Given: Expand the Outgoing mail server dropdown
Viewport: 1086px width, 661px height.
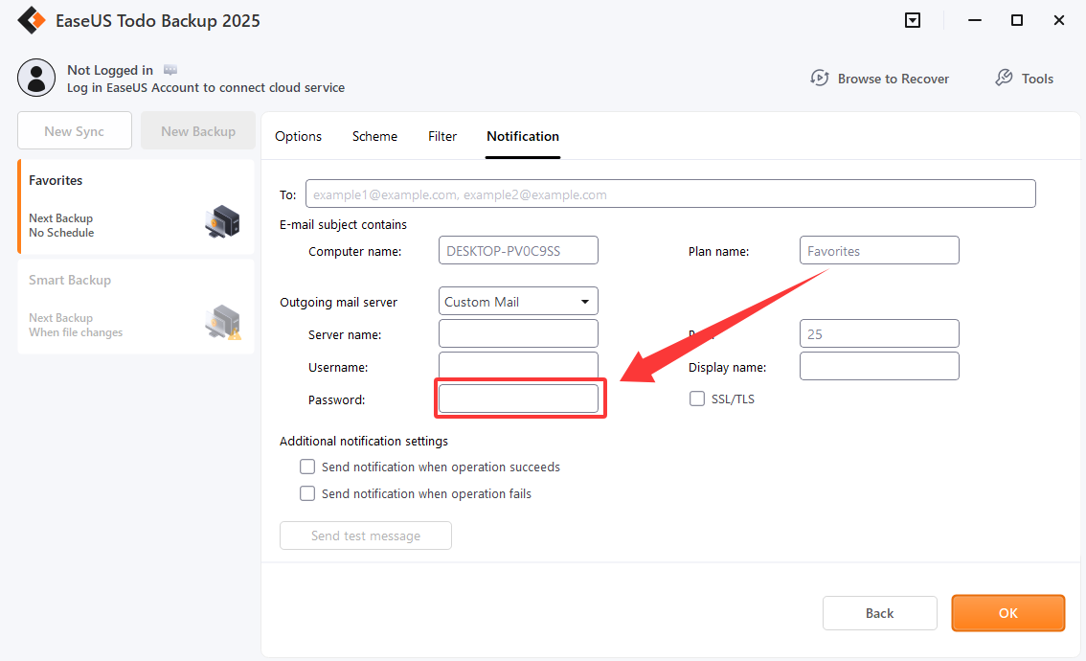Looking at the screenshot, I should tap(518, 302).
